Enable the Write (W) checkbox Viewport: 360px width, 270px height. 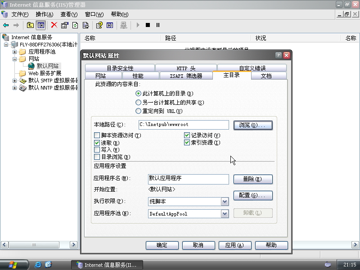(x=97, y=150)
